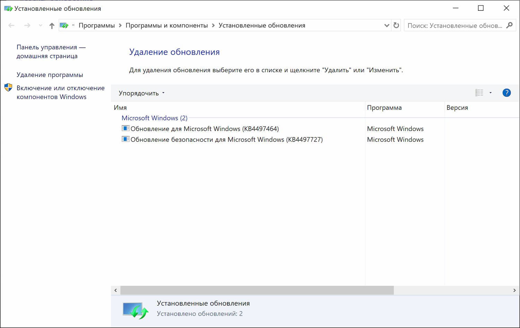The height and width of the screenshot is (328, 520).
Task: Open the Удаление программы link
Action: tap(50, 74)
